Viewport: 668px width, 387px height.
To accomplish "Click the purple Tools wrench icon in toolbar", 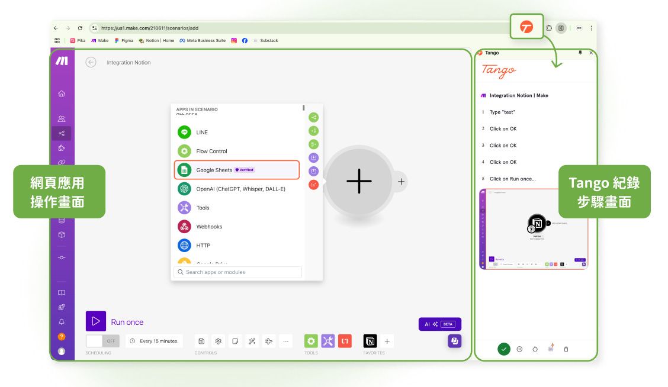I will 328,341.
